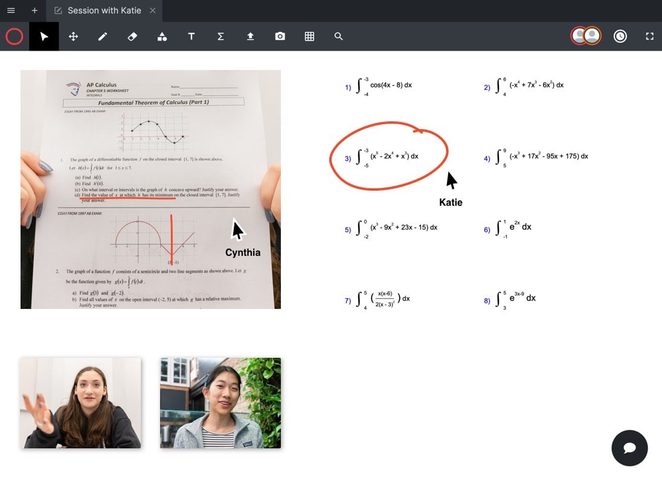
Task: Click integral problem 6 e^2x dx
Action: 508,229
